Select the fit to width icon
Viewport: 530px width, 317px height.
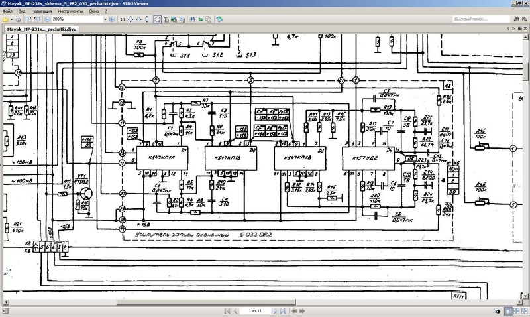[138, 19]
